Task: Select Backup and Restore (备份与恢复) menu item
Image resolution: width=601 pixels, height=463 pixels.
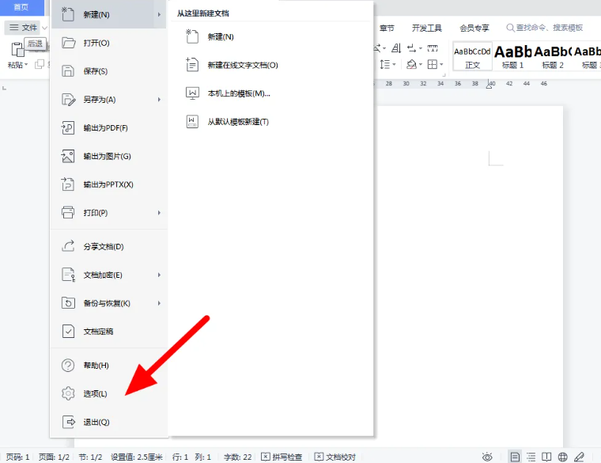Action: (107, 303)
